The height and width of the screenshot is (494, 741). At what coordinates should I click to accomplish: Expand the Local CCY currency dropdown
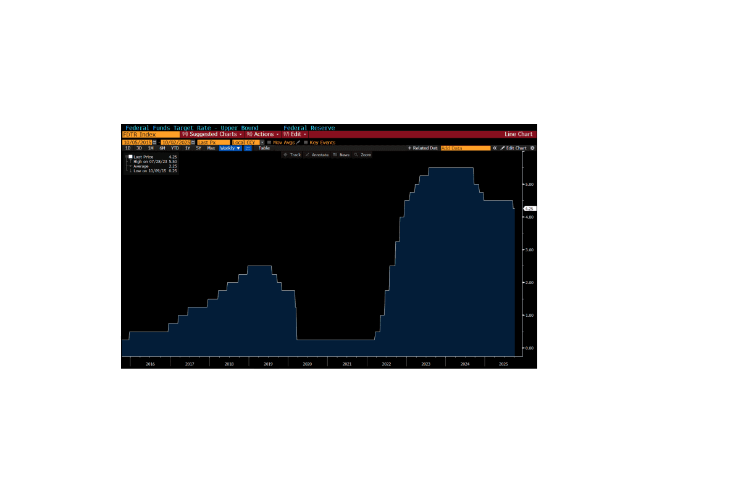262,142
